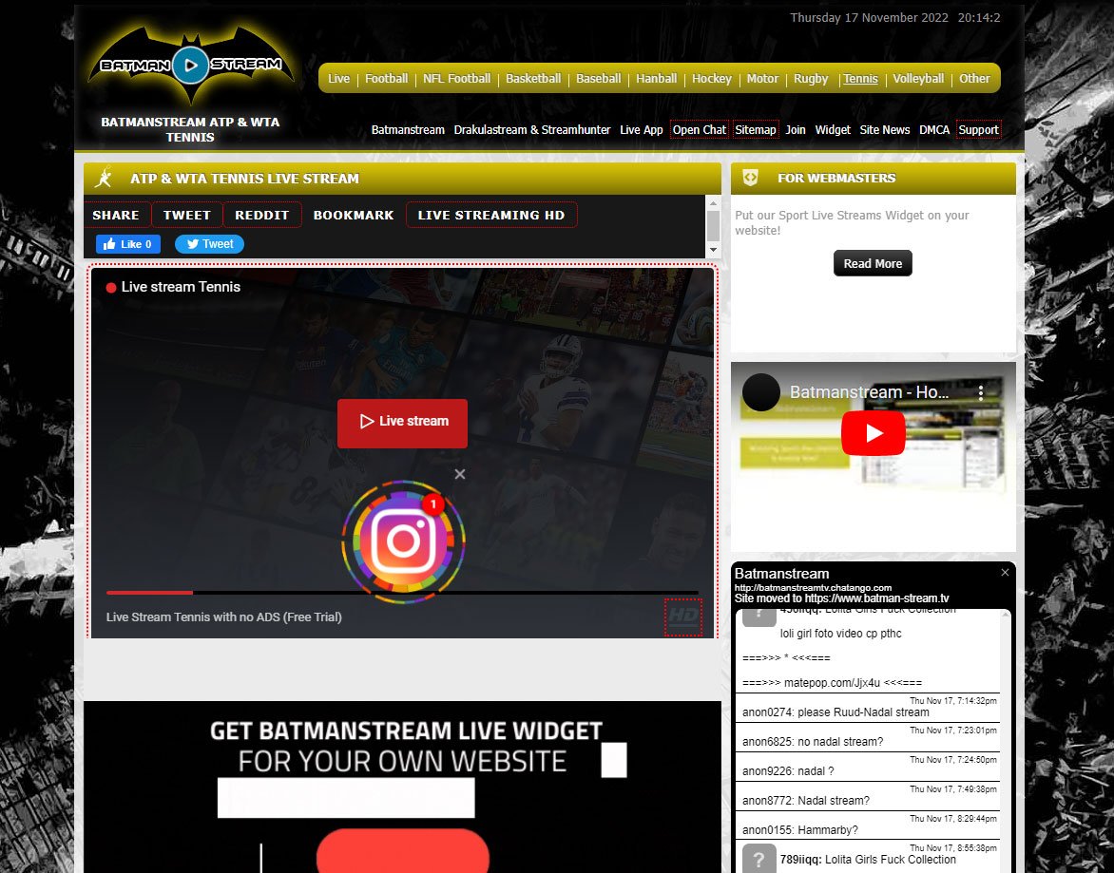1114x873 pixels.
Task: Open the Rugby category
Action: pos(811,79)
